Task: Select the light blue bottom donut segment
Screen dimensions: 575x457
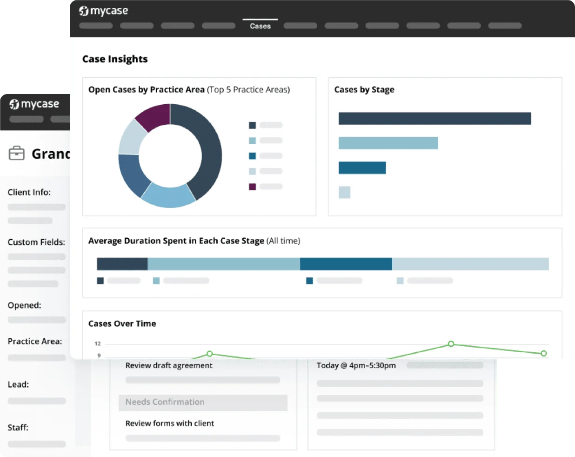Action: [168, 195]
